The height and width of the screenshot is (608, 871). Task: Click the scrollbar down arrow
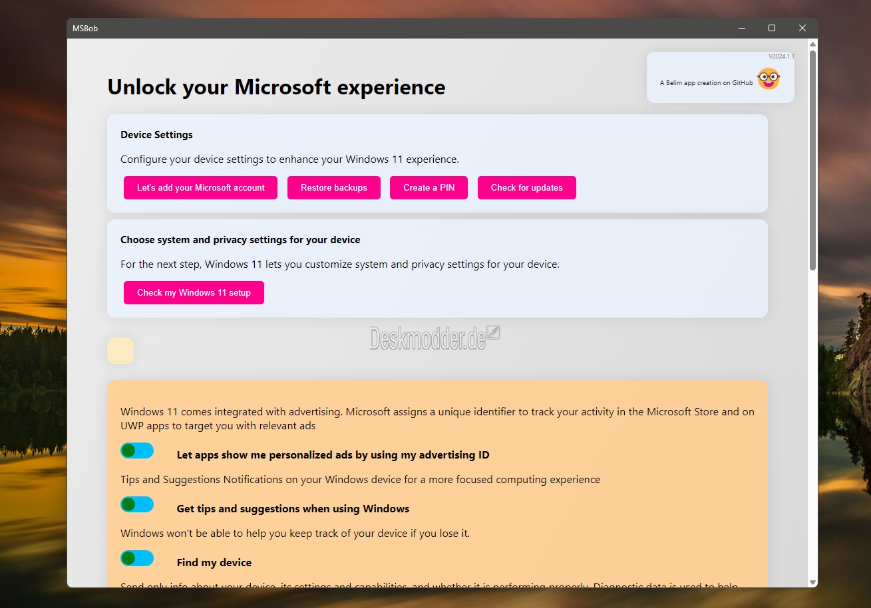point(812,582)
